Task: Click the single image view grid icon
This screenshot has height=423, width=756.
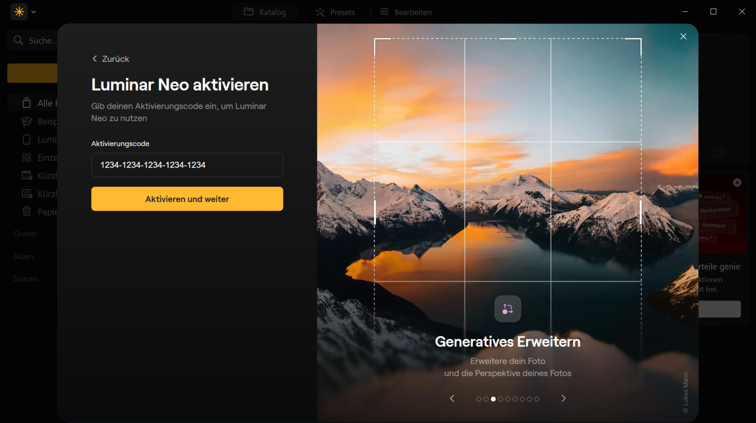Action: point(27,158)
